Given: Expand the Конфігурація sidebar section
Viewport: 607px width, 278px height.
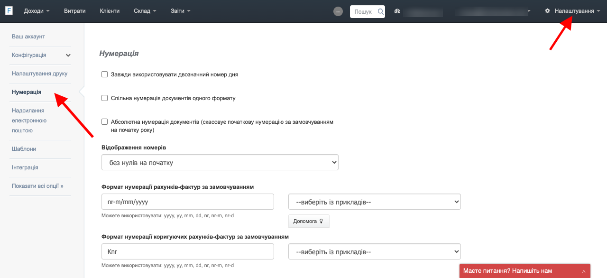Looking at the screenshot, I should [x=68, y=56].
